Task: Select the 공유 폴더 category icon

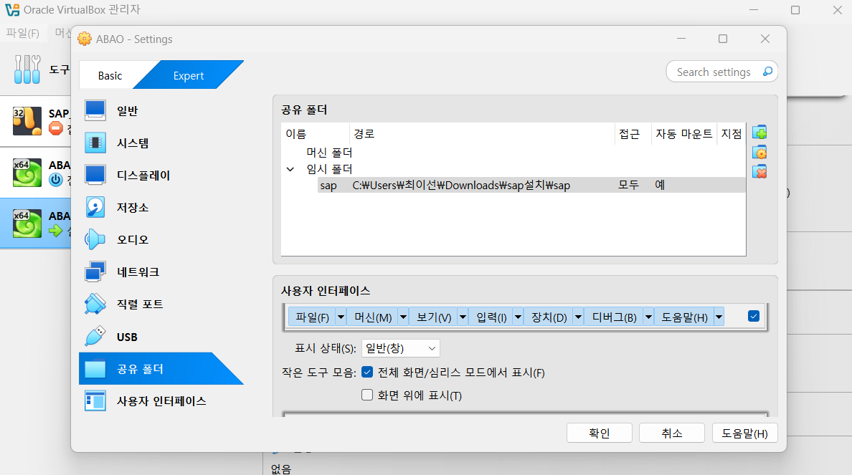Action: coord(95,368)
